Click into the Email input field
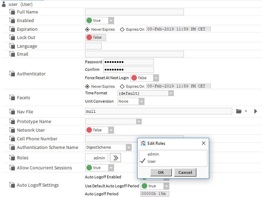 pos(134,54)
